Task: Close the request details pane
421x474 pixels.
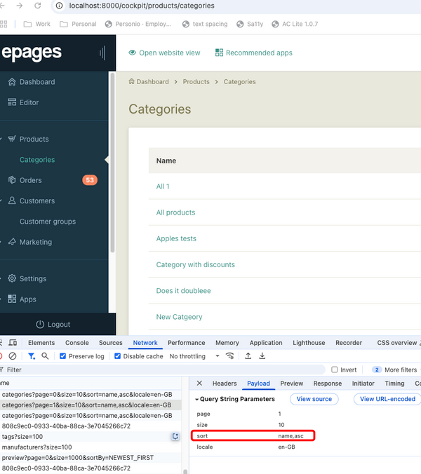Action: (x=199, y=383)
